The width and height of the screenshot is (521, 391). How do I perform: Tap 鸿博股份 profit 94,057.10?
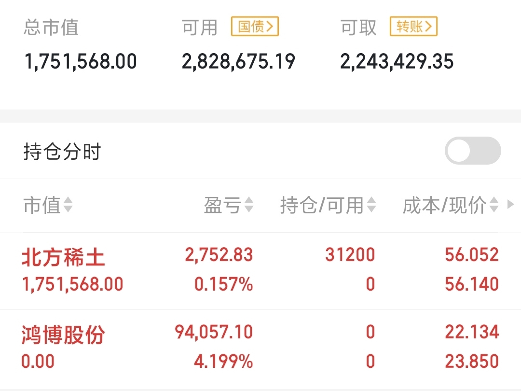click(214, 332)
